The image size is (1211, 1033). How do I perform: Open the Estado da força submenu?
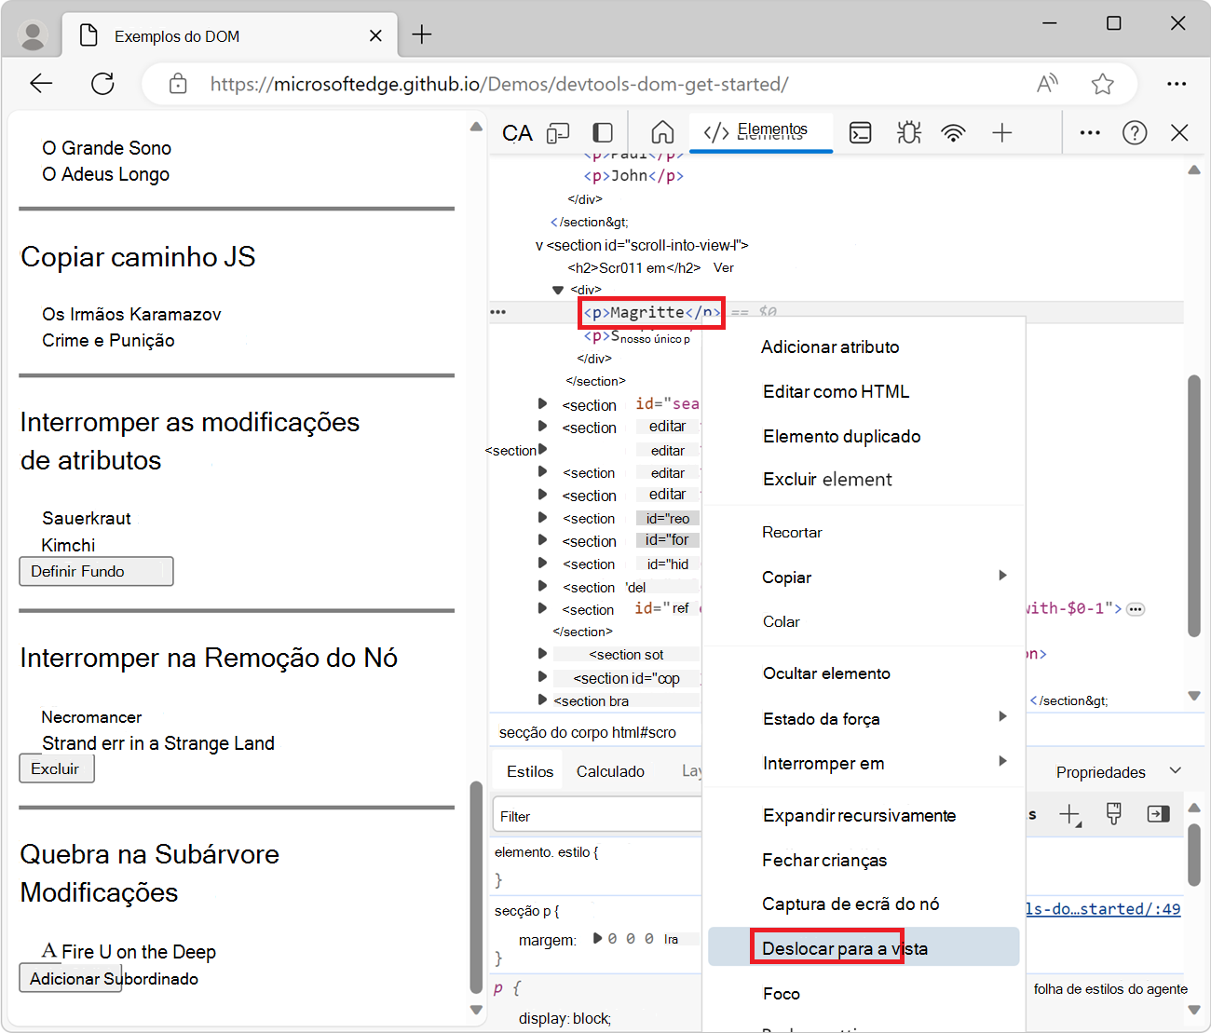(864, 718)
